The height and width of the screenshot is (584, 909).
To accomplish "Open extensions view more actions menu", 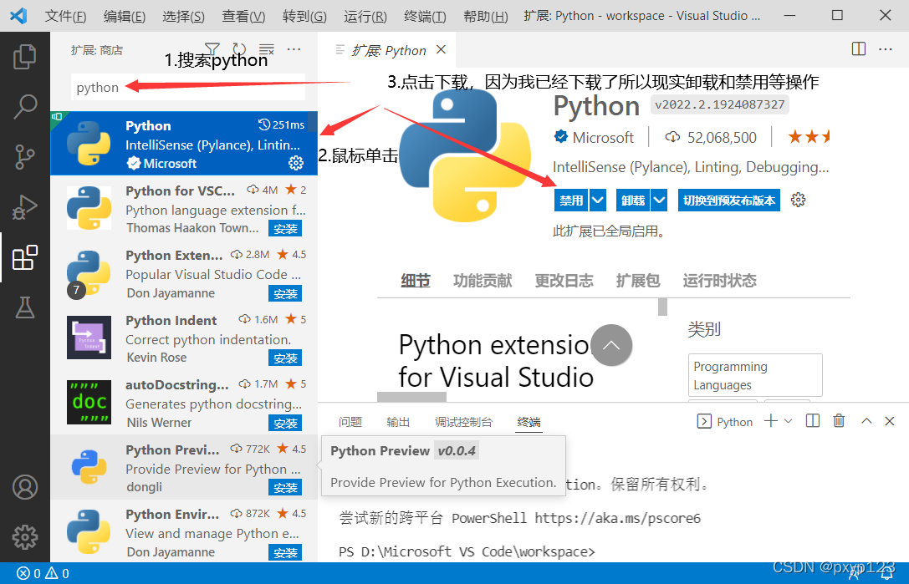I will 294,49.
